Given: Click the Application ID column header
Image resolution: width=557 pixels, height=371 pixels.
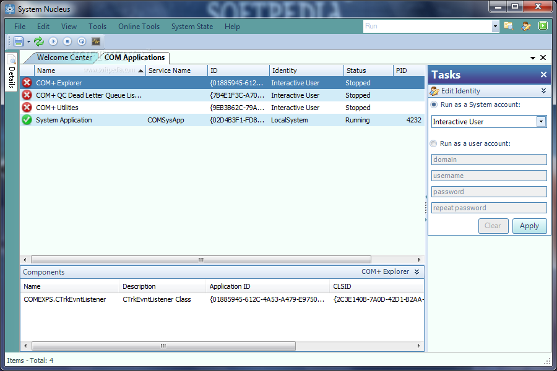Looking at the screenshot, I should pos(267,286).
